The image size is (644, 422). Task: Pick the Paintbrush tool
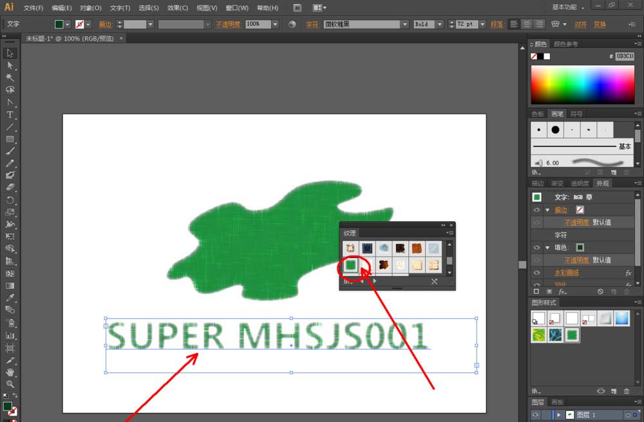10,151
